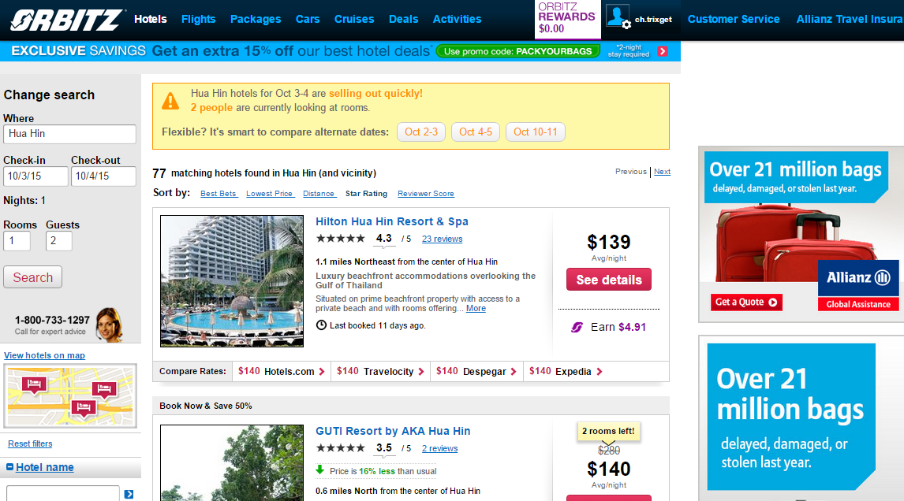Click the warning triangle alert icon
Screen dimensions: 904x501
(170, 101)
